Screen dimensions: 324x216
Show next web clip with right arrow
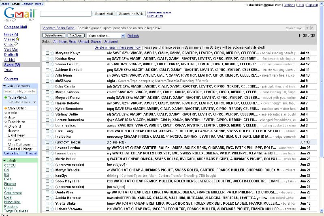[312, 28]
